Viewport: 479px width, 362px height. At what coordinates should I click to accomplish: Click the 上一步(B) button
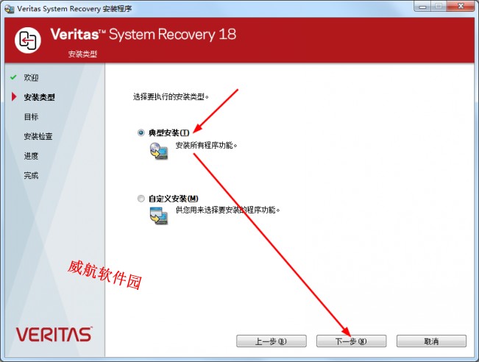click(x=272, y=341)
